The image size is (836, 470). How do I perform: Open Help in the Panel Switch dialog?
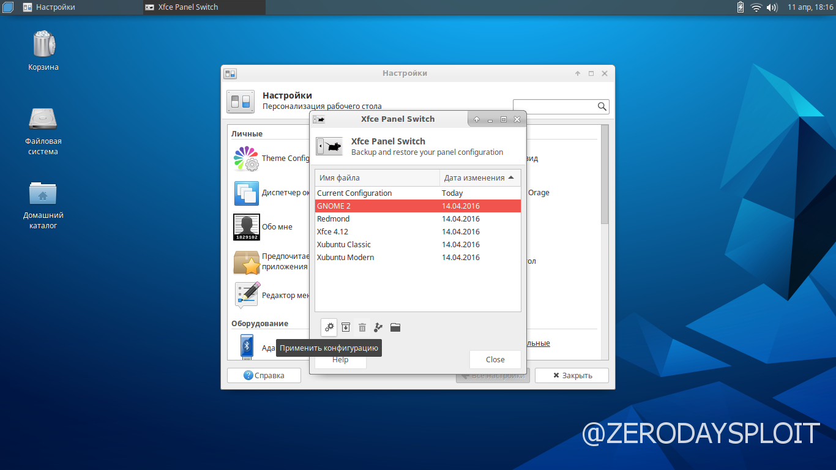340,360
